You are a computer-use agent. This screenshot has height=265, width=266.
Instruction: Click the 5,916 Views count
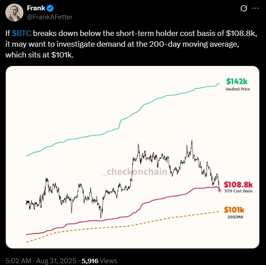click(99, 261)
